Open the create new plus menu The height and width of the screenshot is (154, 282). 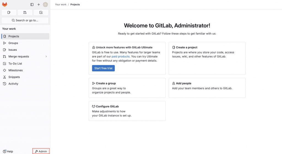click(x=39, y=4)
